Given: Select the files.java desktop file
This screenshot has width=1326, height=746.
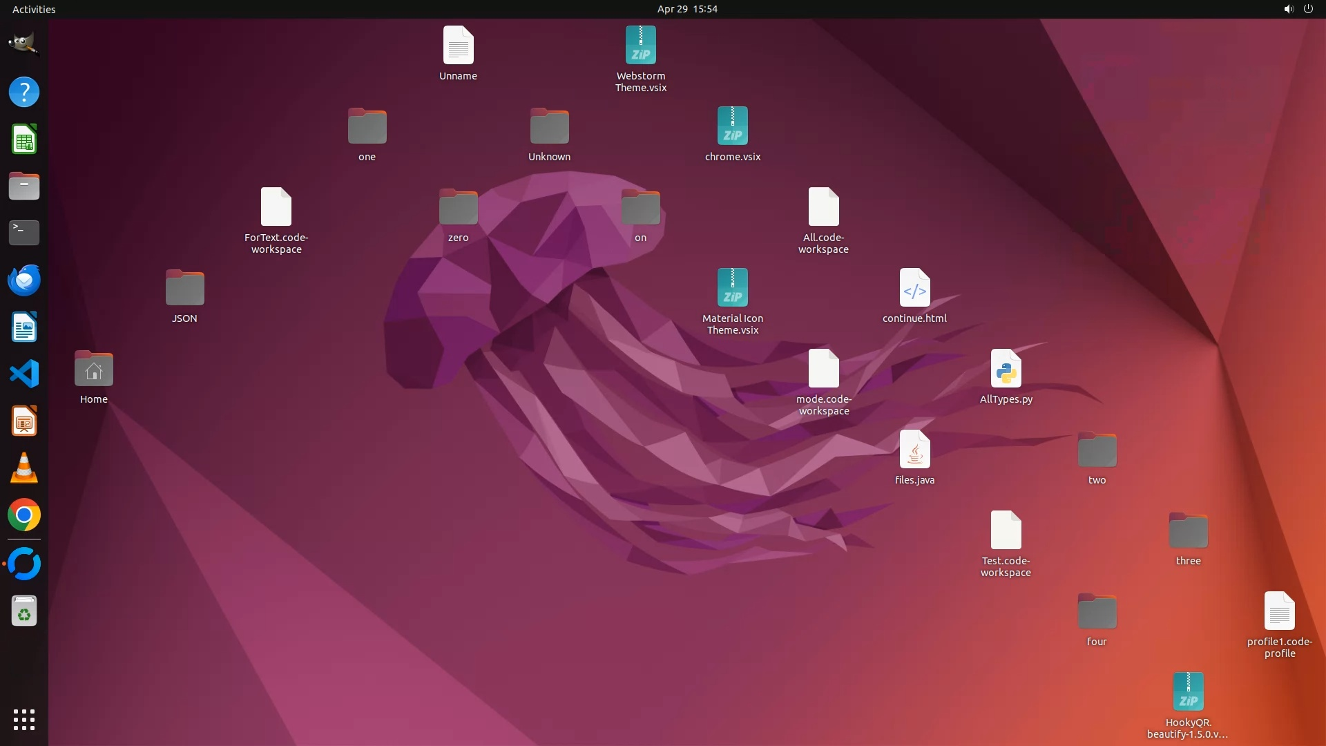Looking at the screenshot, I should pos(914,450).
